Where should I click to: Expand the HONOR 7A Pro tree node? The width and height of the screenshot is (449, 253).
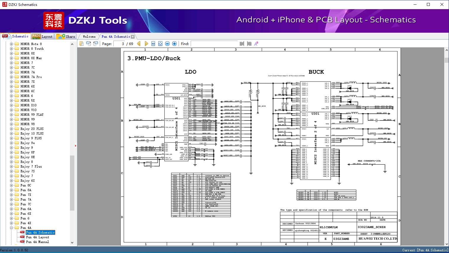coord(12,77)
